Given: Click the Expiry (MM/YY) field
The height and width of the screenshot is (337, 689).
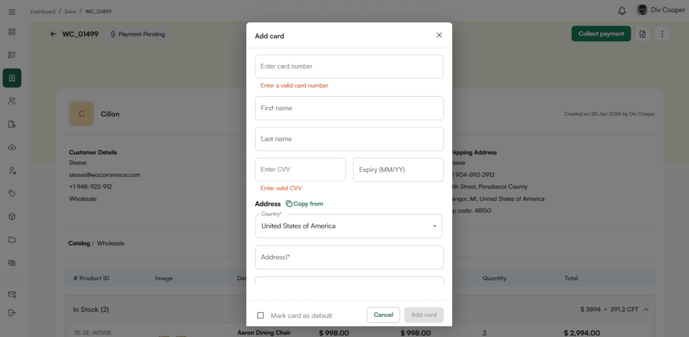Looking at the screenshot, I should pyautogui.click(x=398, y=170).
